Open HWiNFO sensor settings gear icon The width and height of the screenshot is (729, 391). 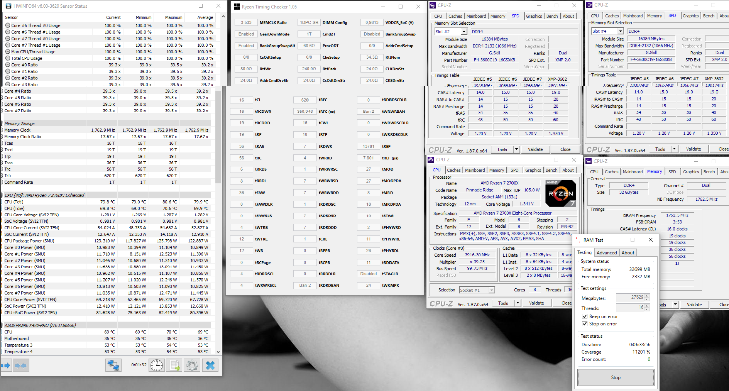pos(192,365)
